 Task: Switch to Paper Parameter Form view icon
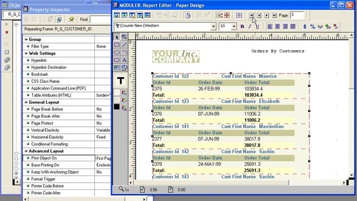(147, 15)
